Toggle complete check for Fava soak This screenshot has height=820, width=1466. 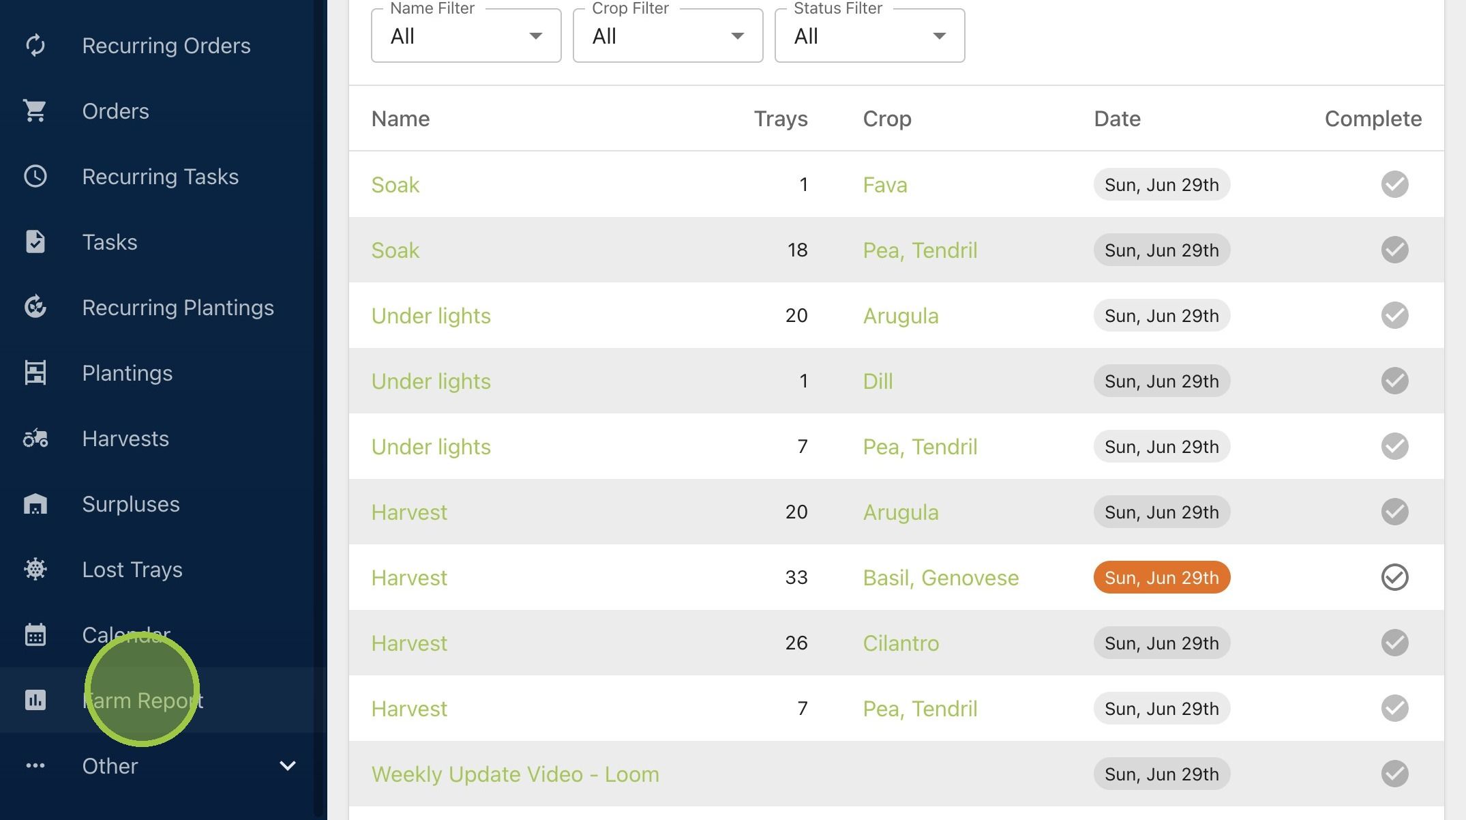pos(1394,185)
